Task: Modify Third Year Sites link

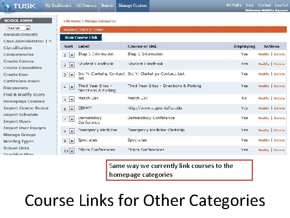Action: [x=263, y=86]
